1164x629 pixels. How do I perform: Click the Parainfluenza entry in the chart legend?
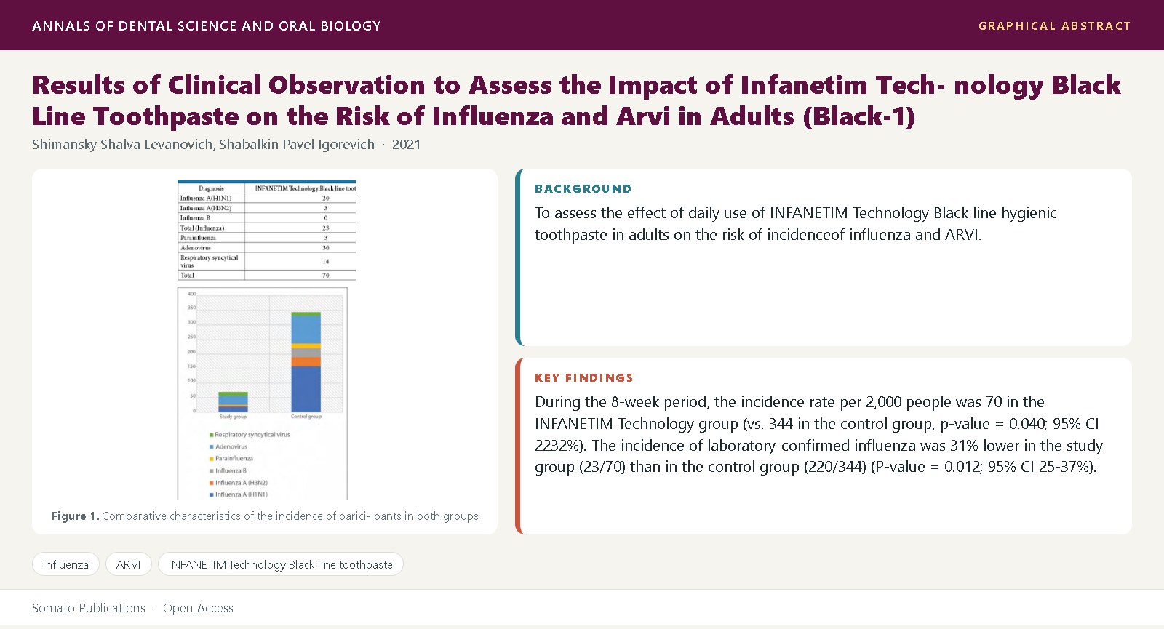tap(231, 458)
